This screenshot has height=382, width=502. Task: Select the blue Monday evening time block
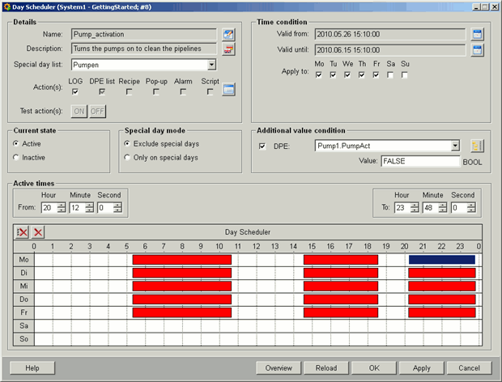pyautogui.click(x=441, y=260)
